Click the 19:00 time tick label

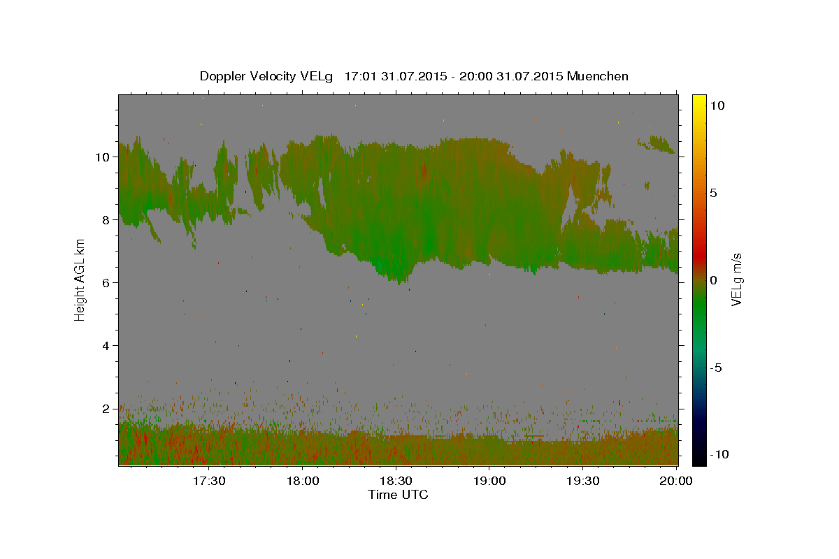click(489, 481)
